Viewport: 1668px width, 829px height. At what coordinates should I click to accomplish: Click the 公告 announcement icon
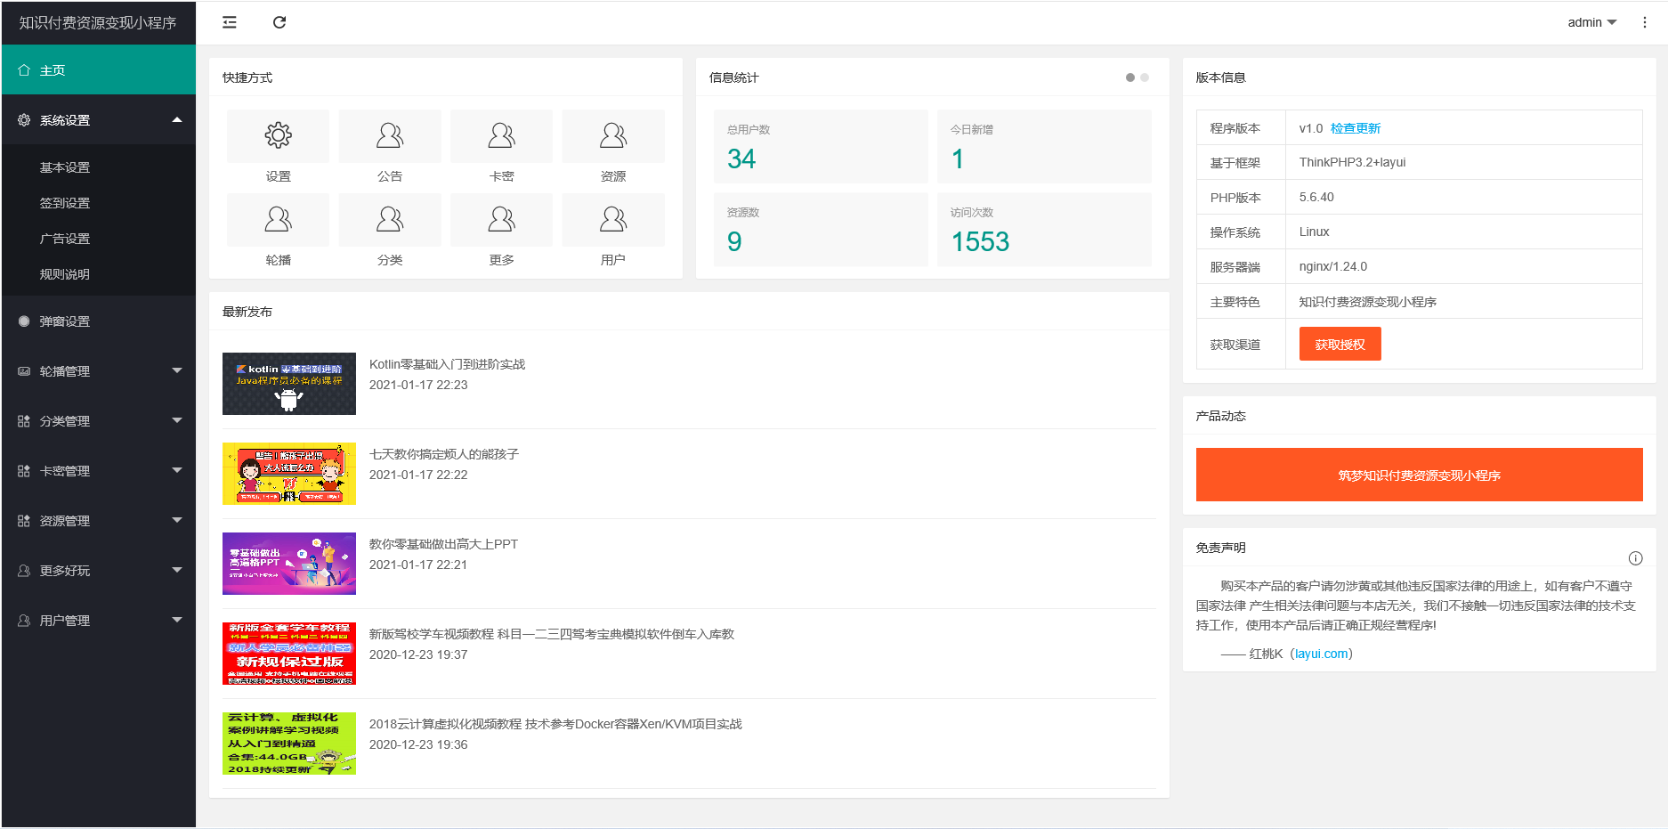click(x=389, y=135)
